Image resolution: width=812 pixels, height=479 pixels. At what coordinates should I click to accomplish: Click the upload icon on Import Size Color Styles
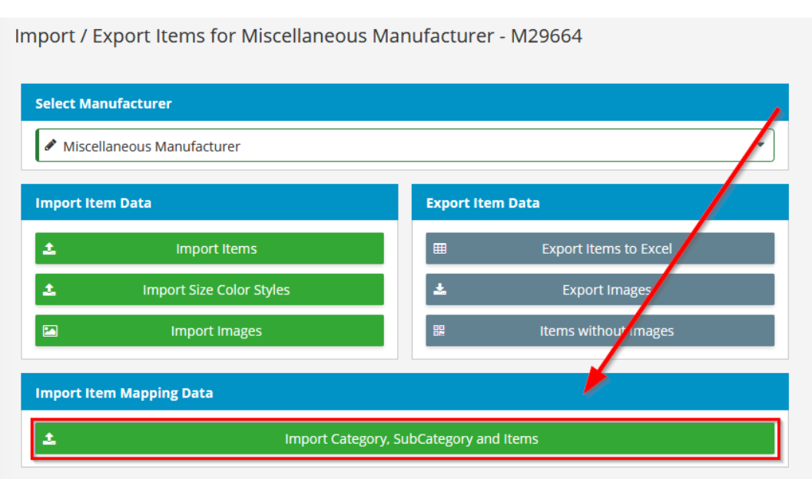coord(49,290)
